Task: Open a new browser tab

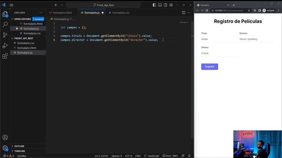Action: click(x=234, y=5)
